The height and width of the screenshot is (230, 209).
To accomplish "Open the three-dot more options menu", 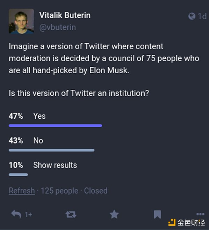I will tap(200, 214).
